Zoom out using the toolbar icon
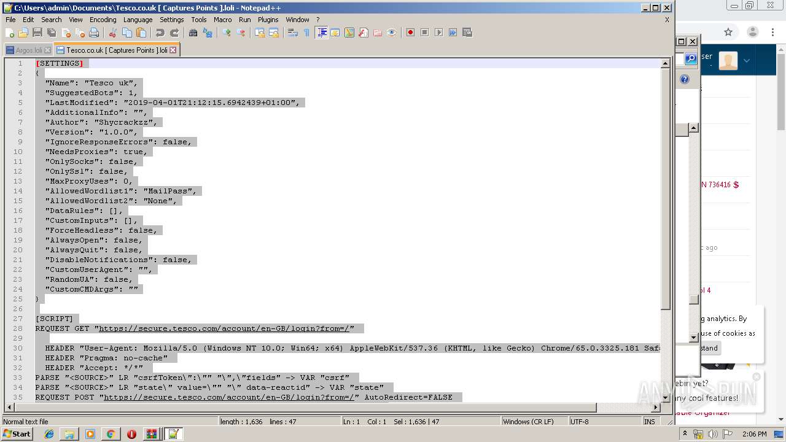The width and height of the screenshot is (786, 442). point(241,33)
